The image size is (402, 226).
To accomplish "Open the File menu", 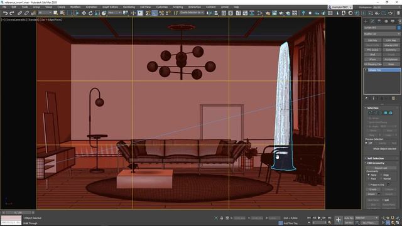I will (4, 7).
